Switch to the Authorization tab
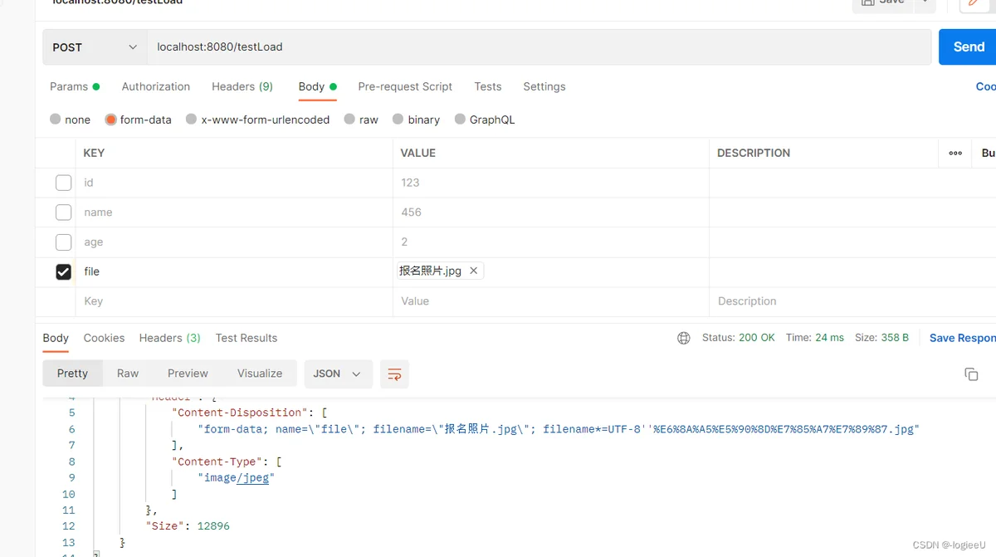 coord(155,86)
